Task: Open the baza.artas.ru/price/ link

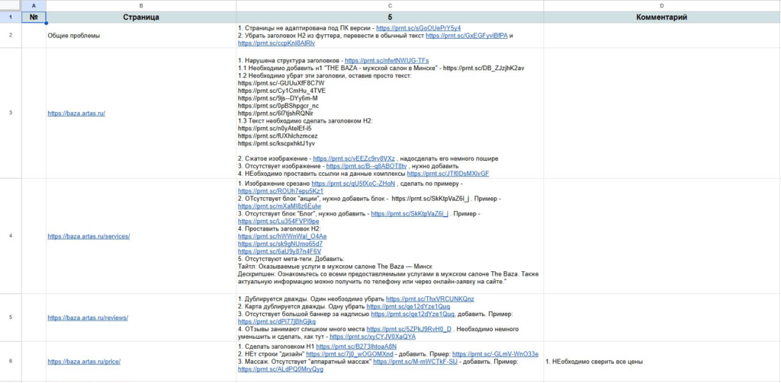Action: (84, 362)
